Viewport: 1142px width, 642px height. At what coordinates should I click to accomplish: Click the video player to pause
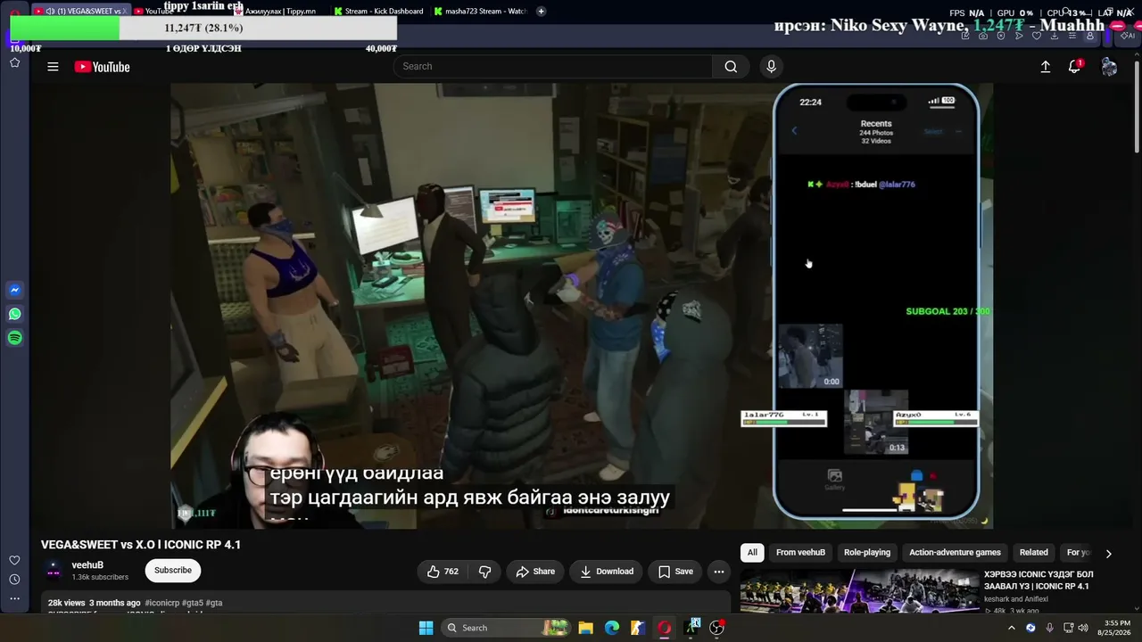pos(582,306)
